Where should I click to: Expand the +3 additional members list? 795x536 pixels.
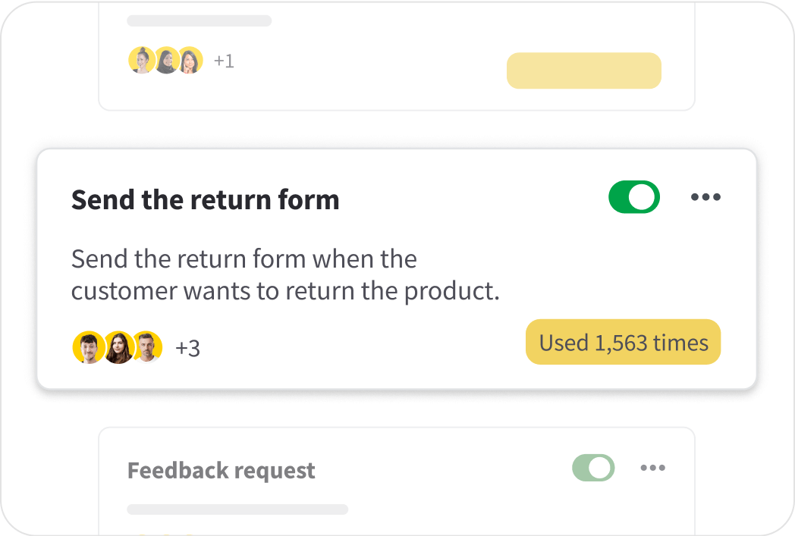(x=187, y=348)
